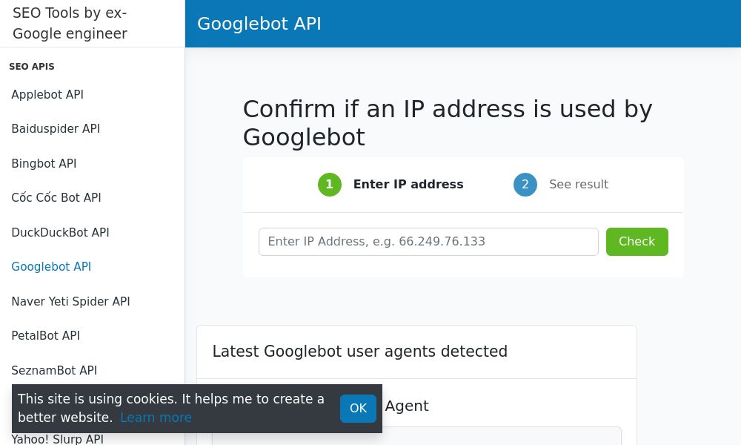This screenshot has width=741, height=445.
Task: Open the Baiduspider API page
Action: (56, 129)
